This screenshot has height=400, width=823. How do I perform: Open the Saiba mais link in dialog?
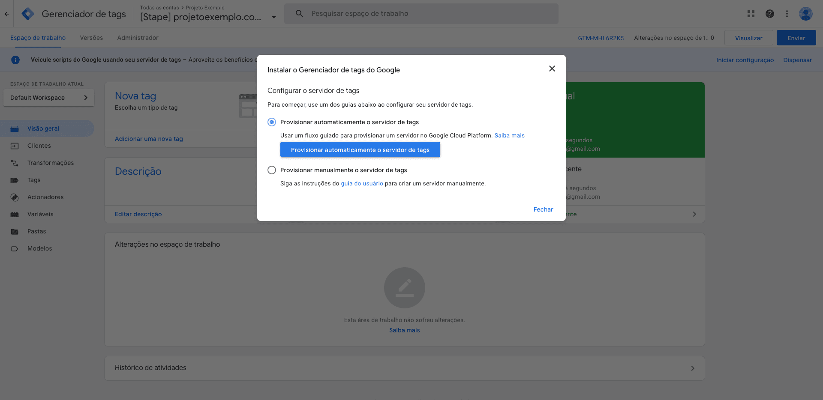pyautogui.click(x=510, y=135)
